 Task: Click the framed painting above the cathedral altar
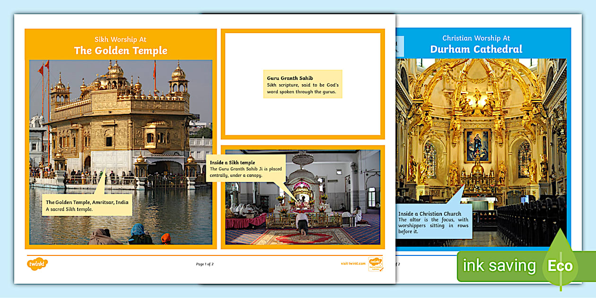tap(476, 145)
